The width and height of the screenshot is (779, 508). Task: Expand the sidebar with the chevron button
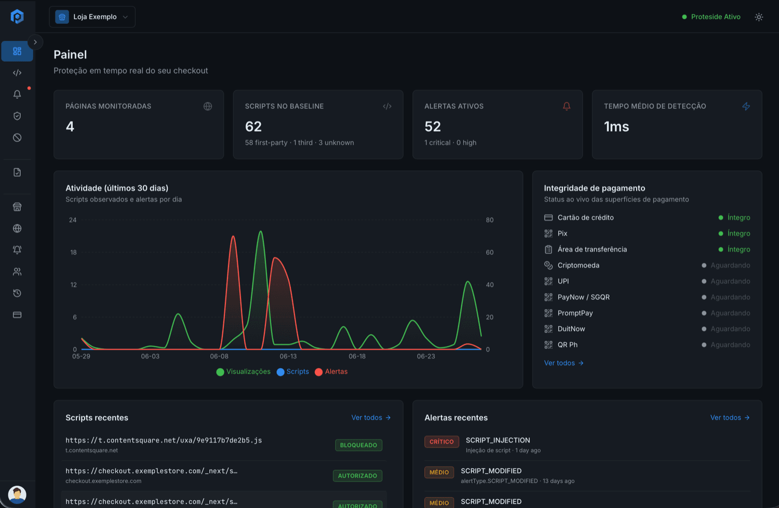35,42
